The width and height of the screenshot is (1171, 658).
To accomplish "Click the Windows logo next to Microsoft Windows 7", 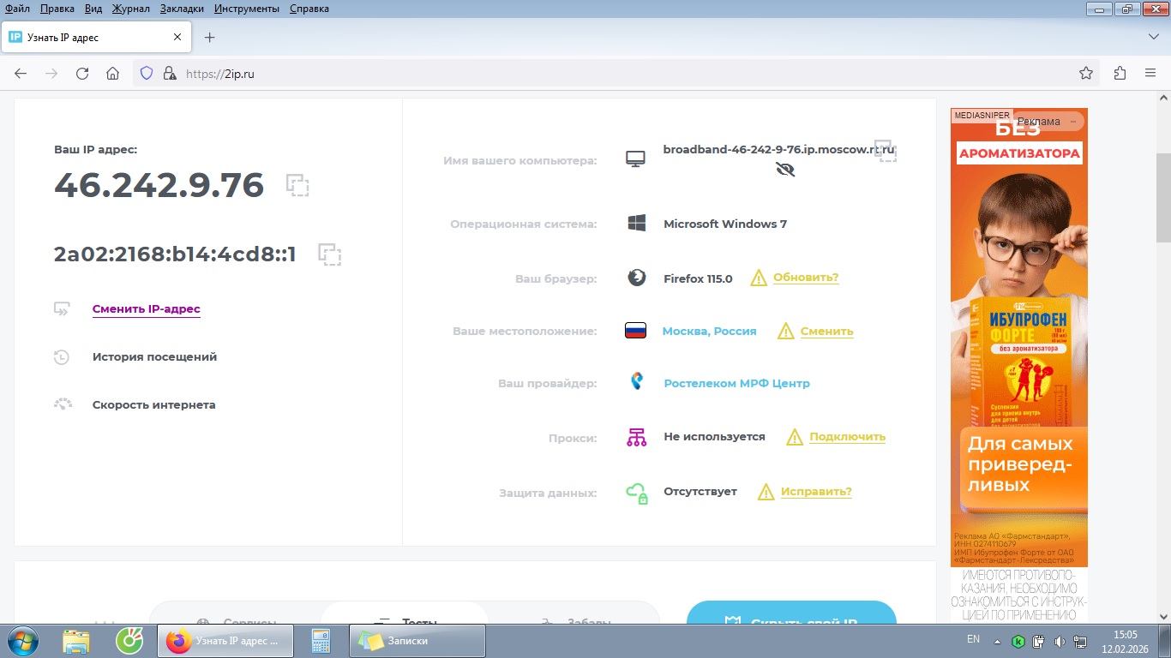I will click(636, 224).
